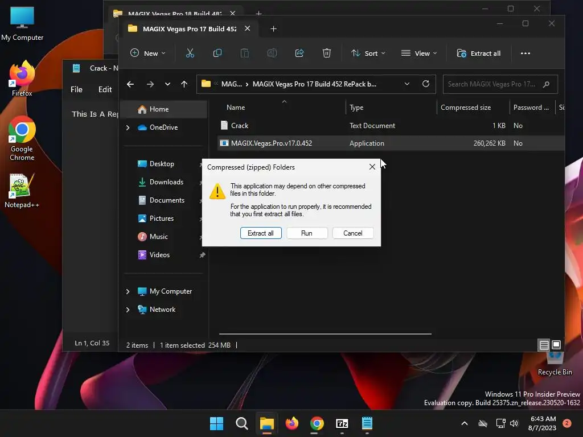
Task: Show hidden system tray icons chevron
Action: click(465, 423)
